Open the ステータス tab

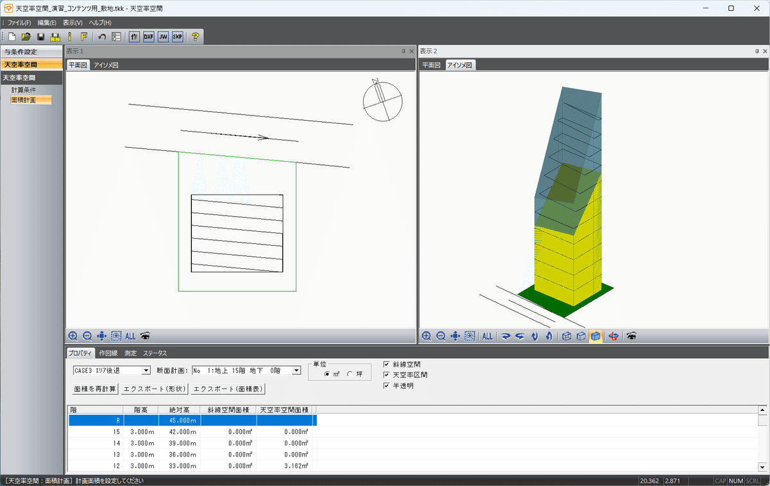click(x=155, y=353)
